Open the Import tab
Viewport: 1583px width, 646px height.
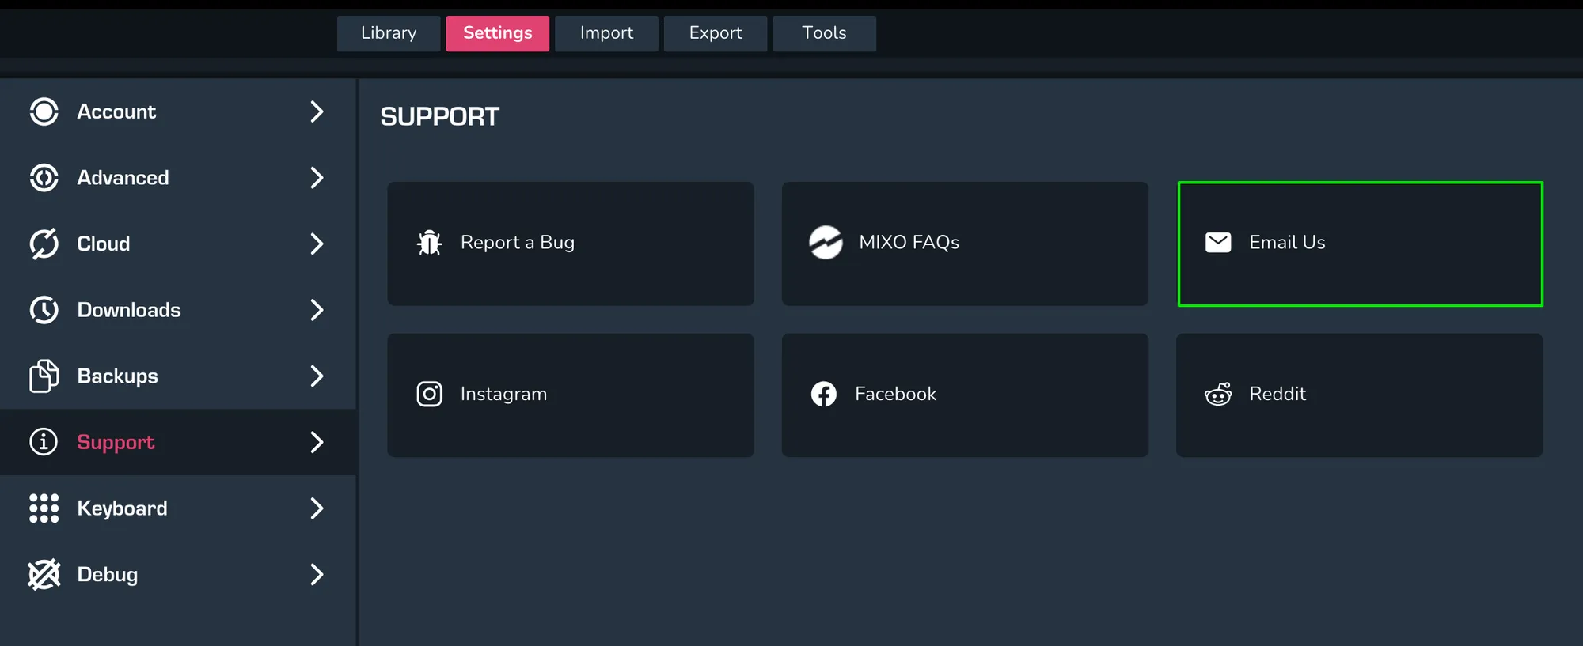click(x=606, y=33)
